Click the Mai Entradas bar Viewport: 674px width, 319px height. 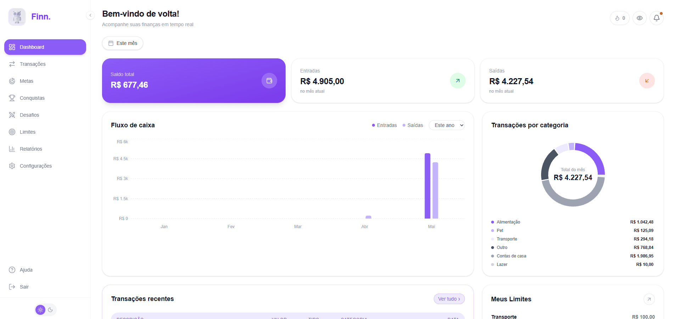[428, 186]
